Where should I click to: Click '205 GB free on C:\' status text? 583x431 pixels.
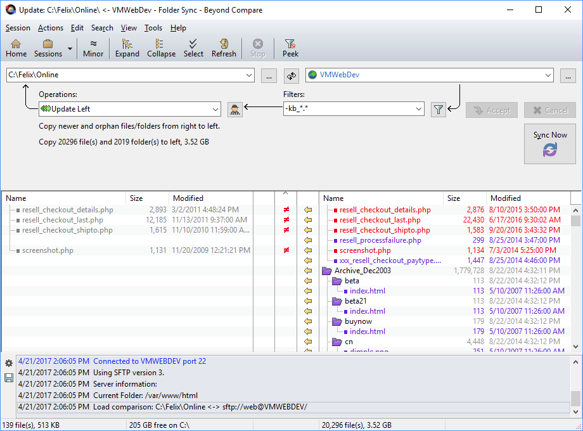(159, 425)
